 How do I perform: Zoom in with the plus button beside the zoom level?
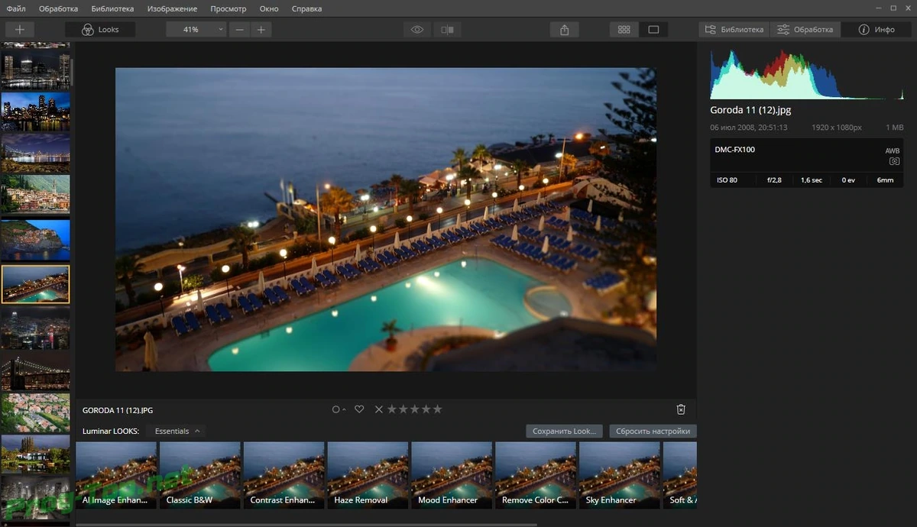pyautogui.click(x=261, y=30)
